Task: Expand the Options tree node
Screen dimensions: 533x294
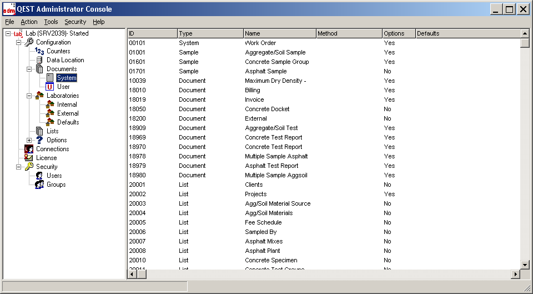Action: click(x=29, y=140)
